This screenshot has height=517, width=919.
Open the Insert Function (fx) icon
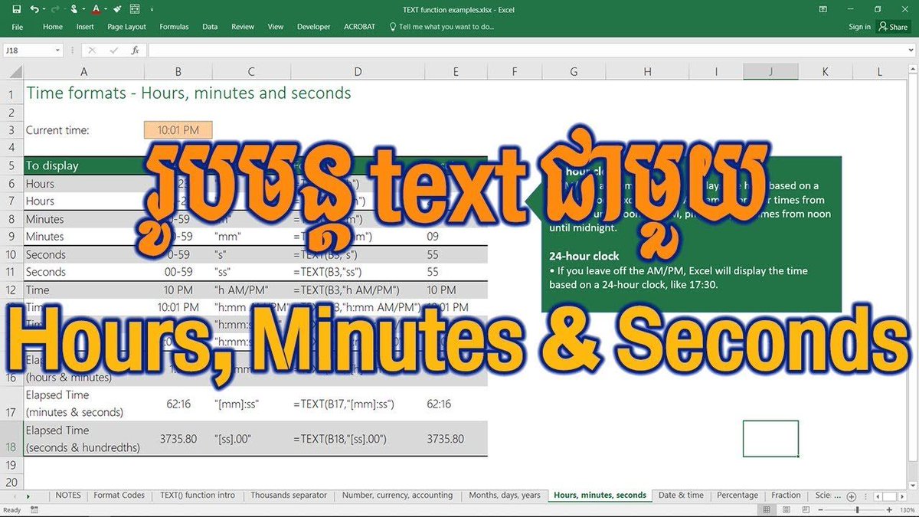coord(136,49)
